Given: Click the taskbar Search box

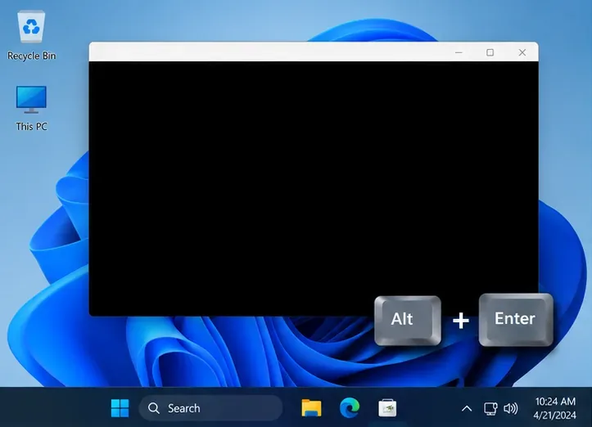Looking at the screenshot, I should coord(210,408).
